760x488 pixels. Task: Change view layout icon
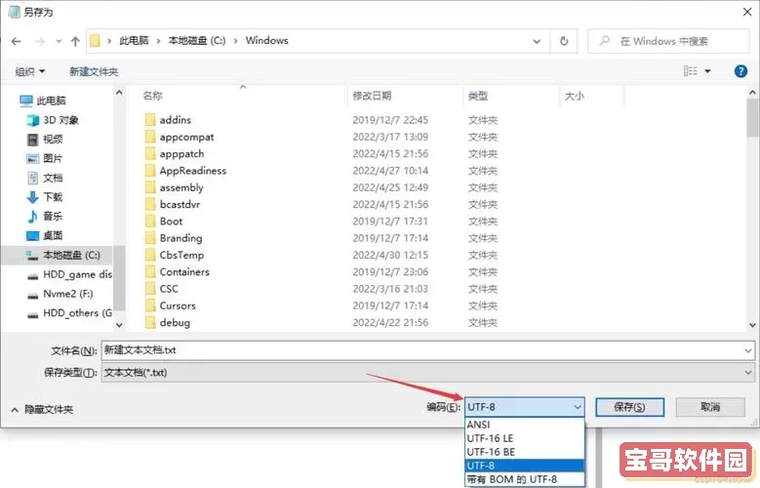pyautogui.click(x=690, y=71)
